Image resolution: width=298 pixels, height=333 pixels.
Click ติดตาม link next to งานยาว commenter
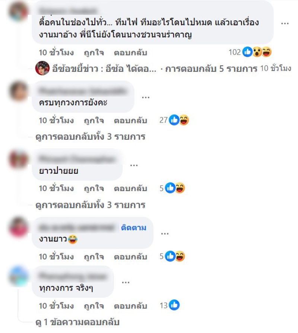[x=134, y=228]
